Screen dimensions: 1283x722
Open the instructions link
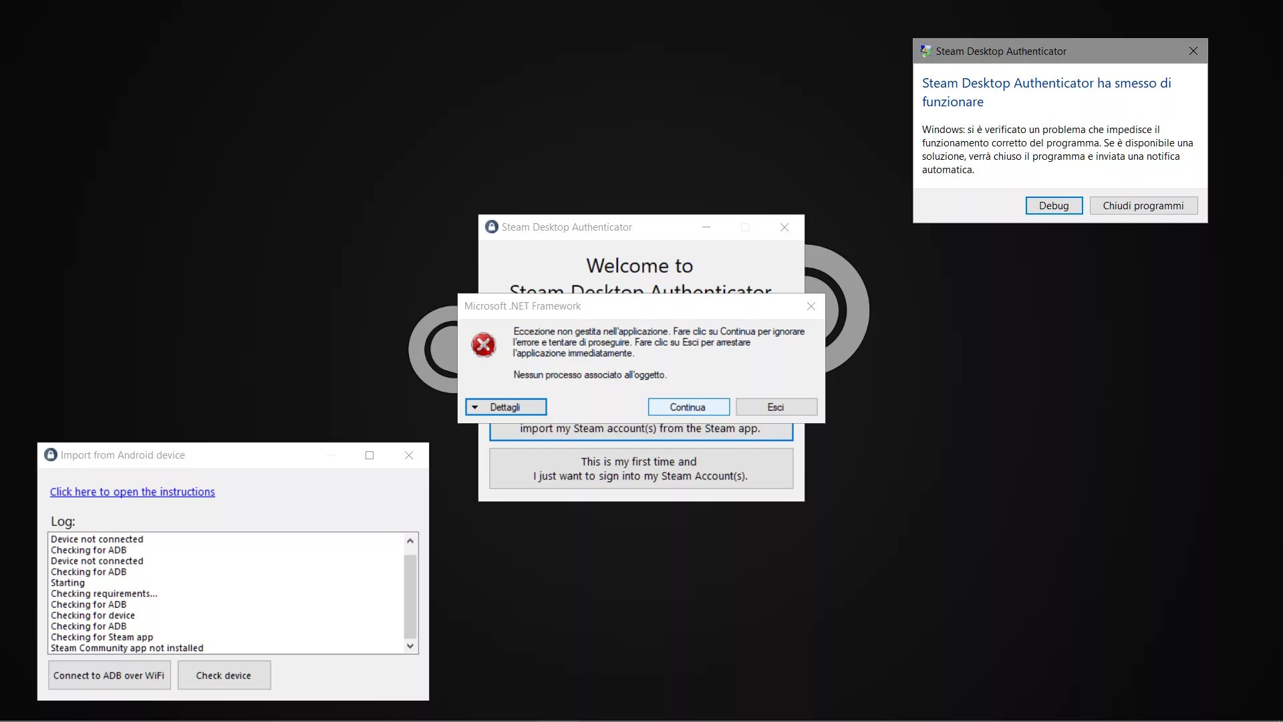coord(132,492)
